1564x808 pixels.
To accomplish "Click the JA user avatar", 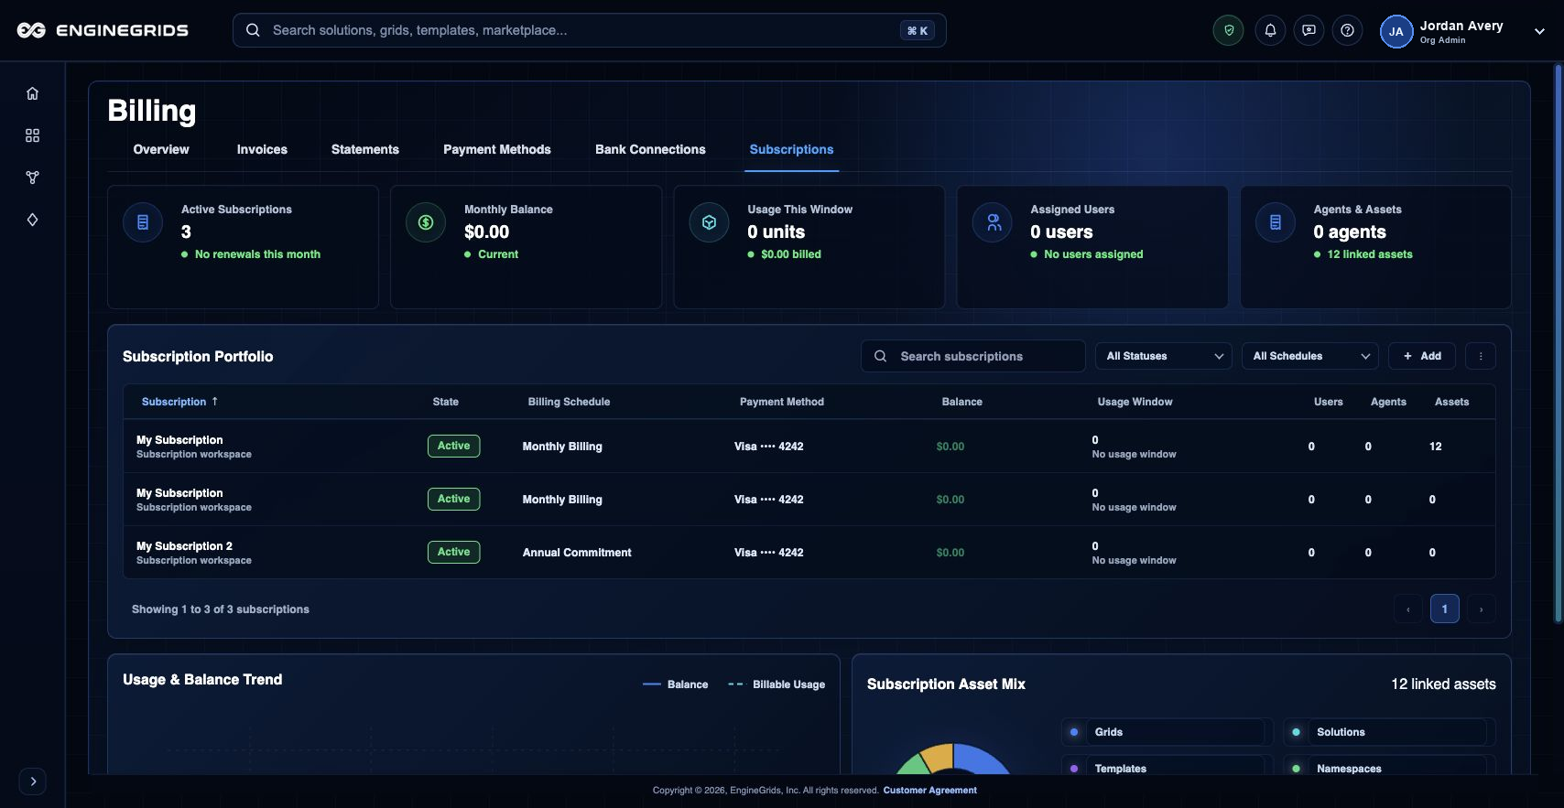I will coord(1396,31).
